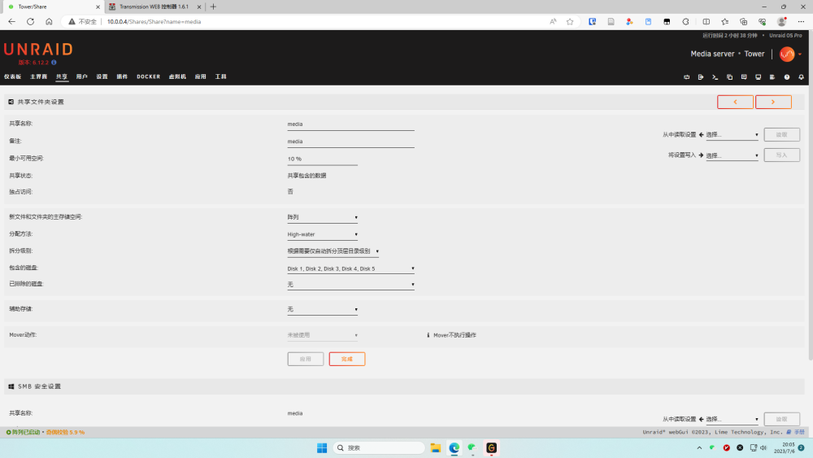Open the High-water allocation method dropdown
The image size is (813, 458).
tap(323, 234)
